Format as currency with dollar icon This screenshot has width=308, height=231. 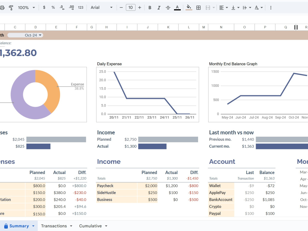pyautogui.click(x=44, y=7)
